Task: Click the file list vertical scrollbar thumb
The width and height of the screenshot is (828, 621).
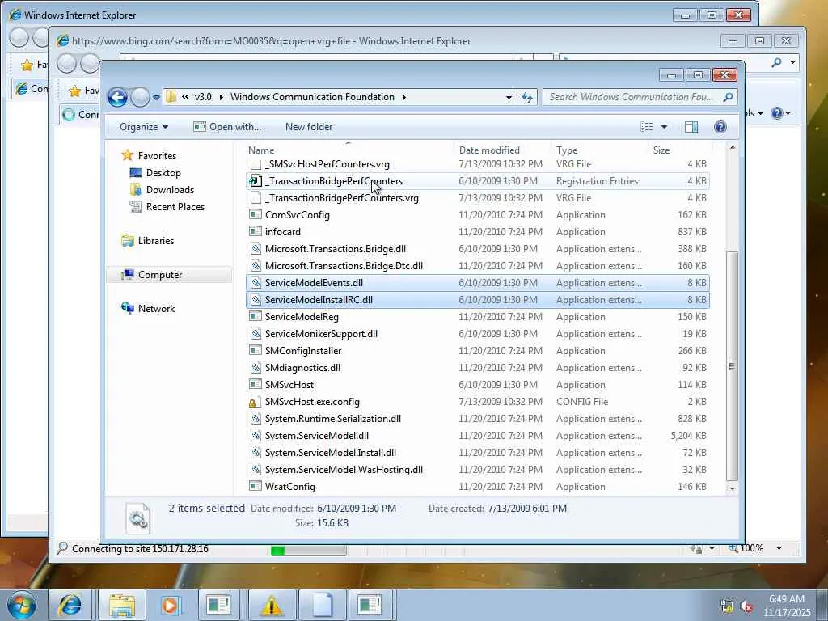Action: pyautogui.click(x=732, y=366)
